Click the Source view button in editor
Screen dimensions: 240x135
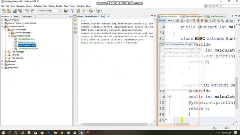pyautogui.click(x=162, y=21)
